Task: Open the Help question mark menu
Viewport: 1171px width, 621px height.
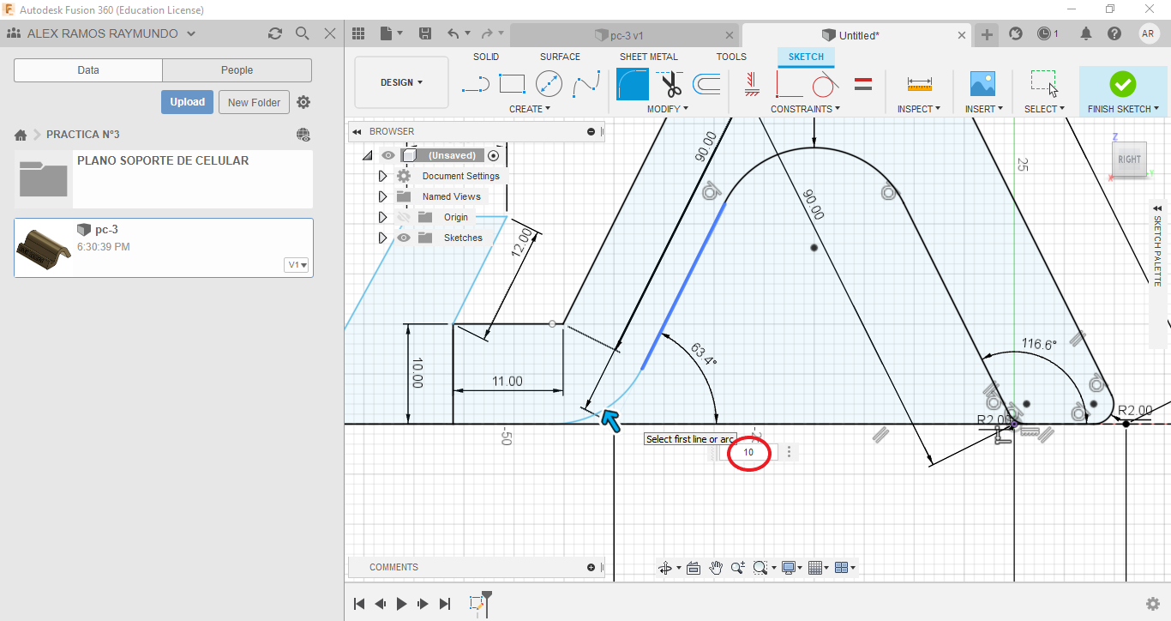Action: click(x=1114, y=33)
